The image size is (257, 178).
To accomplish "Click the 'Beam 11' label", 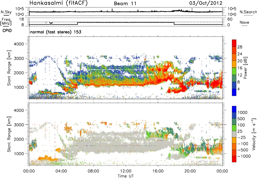I will click(125, 4).
